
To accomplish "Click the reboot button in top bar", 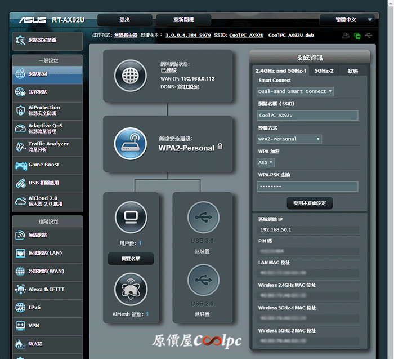I will tap(183, 20).
